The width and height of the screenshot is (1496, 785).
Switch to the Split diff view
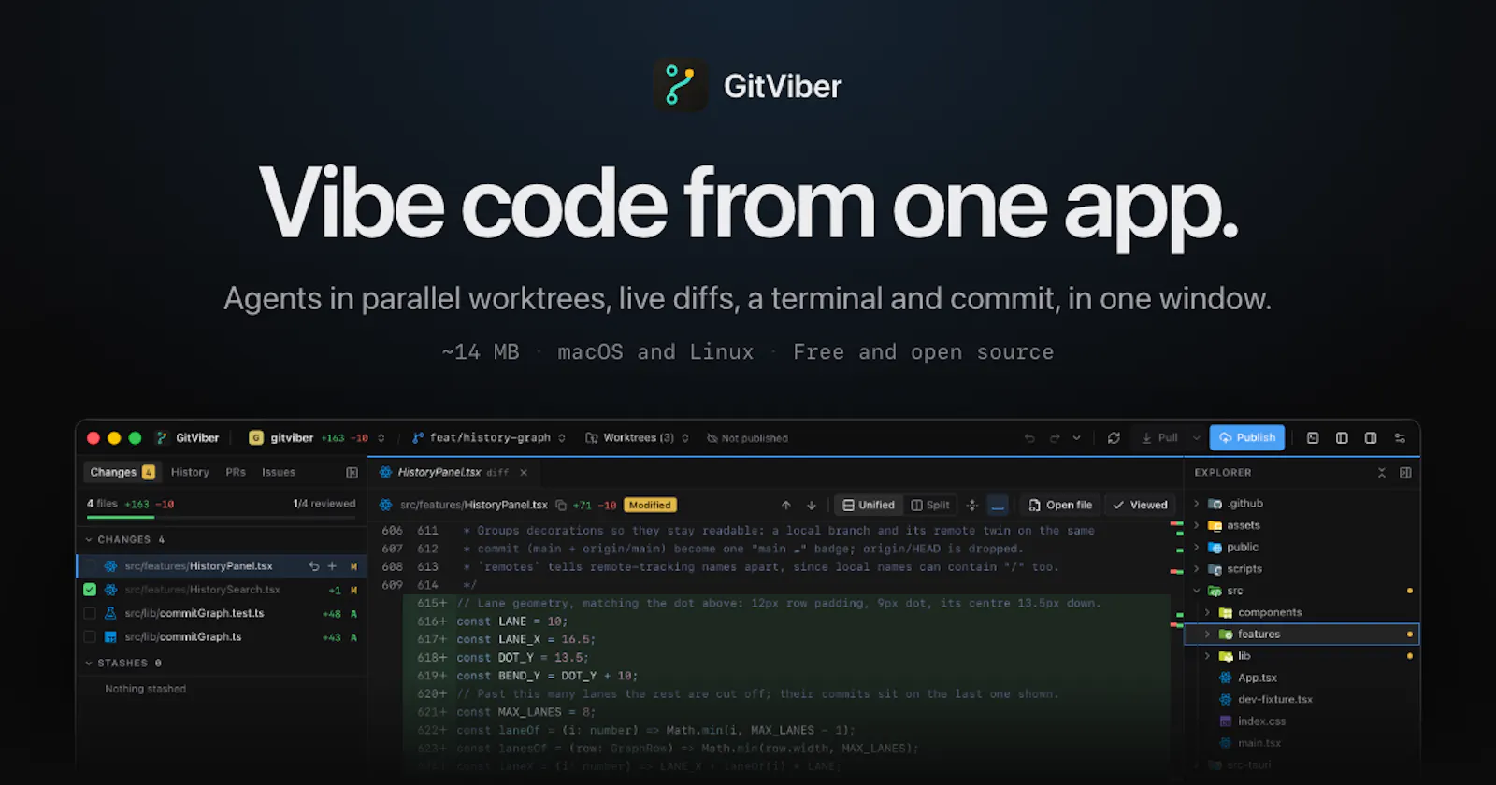pyautogui.click(x=930, y=506)
